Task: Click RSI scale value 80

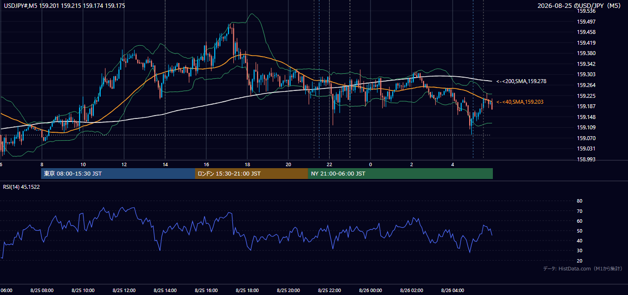Action: 579,201
